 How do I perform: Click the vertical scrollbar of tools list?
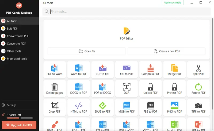click(x=212, y=64)
